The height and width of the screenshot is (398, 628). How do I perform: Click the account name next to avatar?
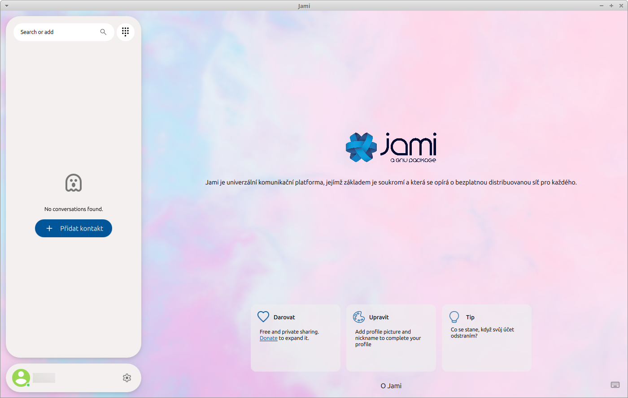(x=44, y=378)
